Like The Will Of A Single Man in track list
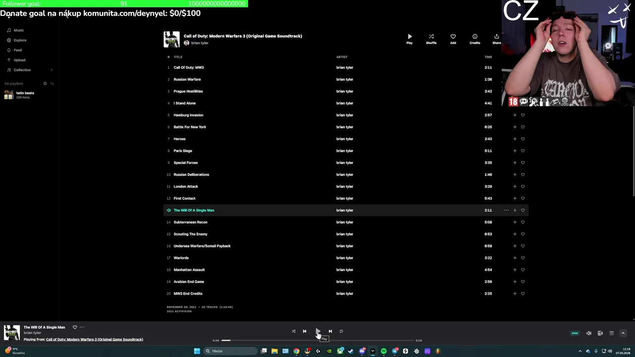The image size is (635, 357). pyautogui.click(x=522, y=210)
